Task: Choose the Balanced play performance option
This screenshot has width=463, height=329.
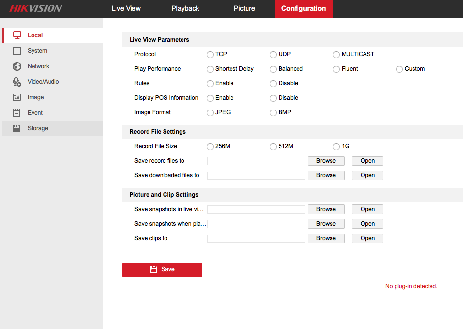Action: (x=273, y=69)
